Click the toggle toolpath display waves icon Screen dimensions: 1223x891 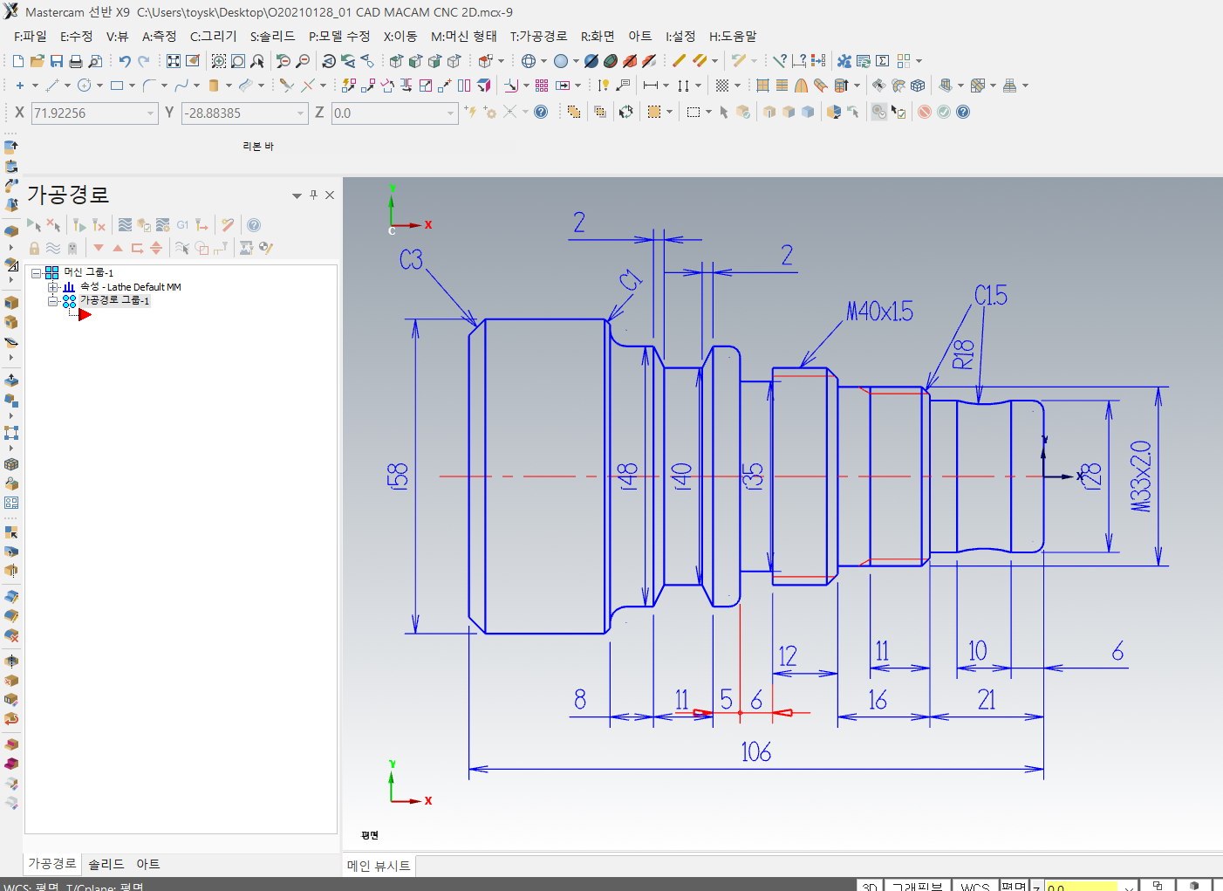[x=53, y=248]
